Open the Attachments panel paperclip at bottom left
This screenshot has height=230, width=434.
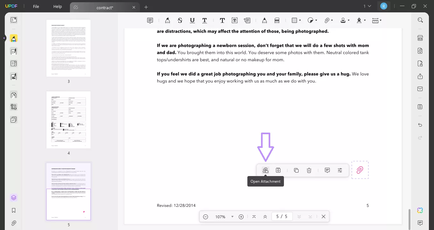pyautogui.click(x=13, y=223)
